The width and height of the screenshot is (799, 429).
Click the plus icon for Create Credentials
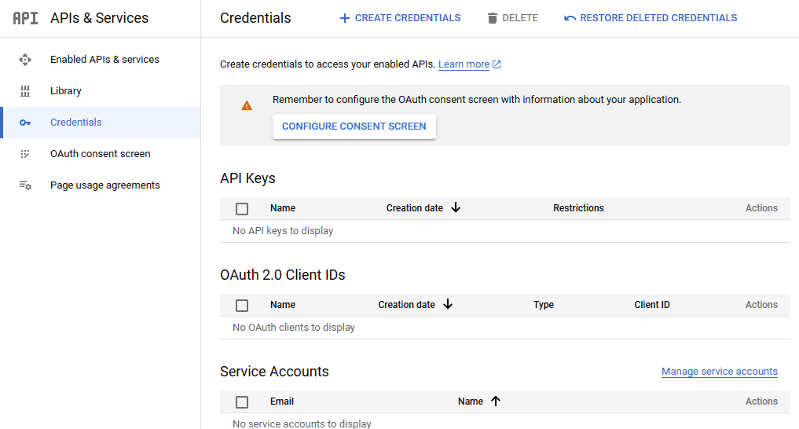(345, 18)
